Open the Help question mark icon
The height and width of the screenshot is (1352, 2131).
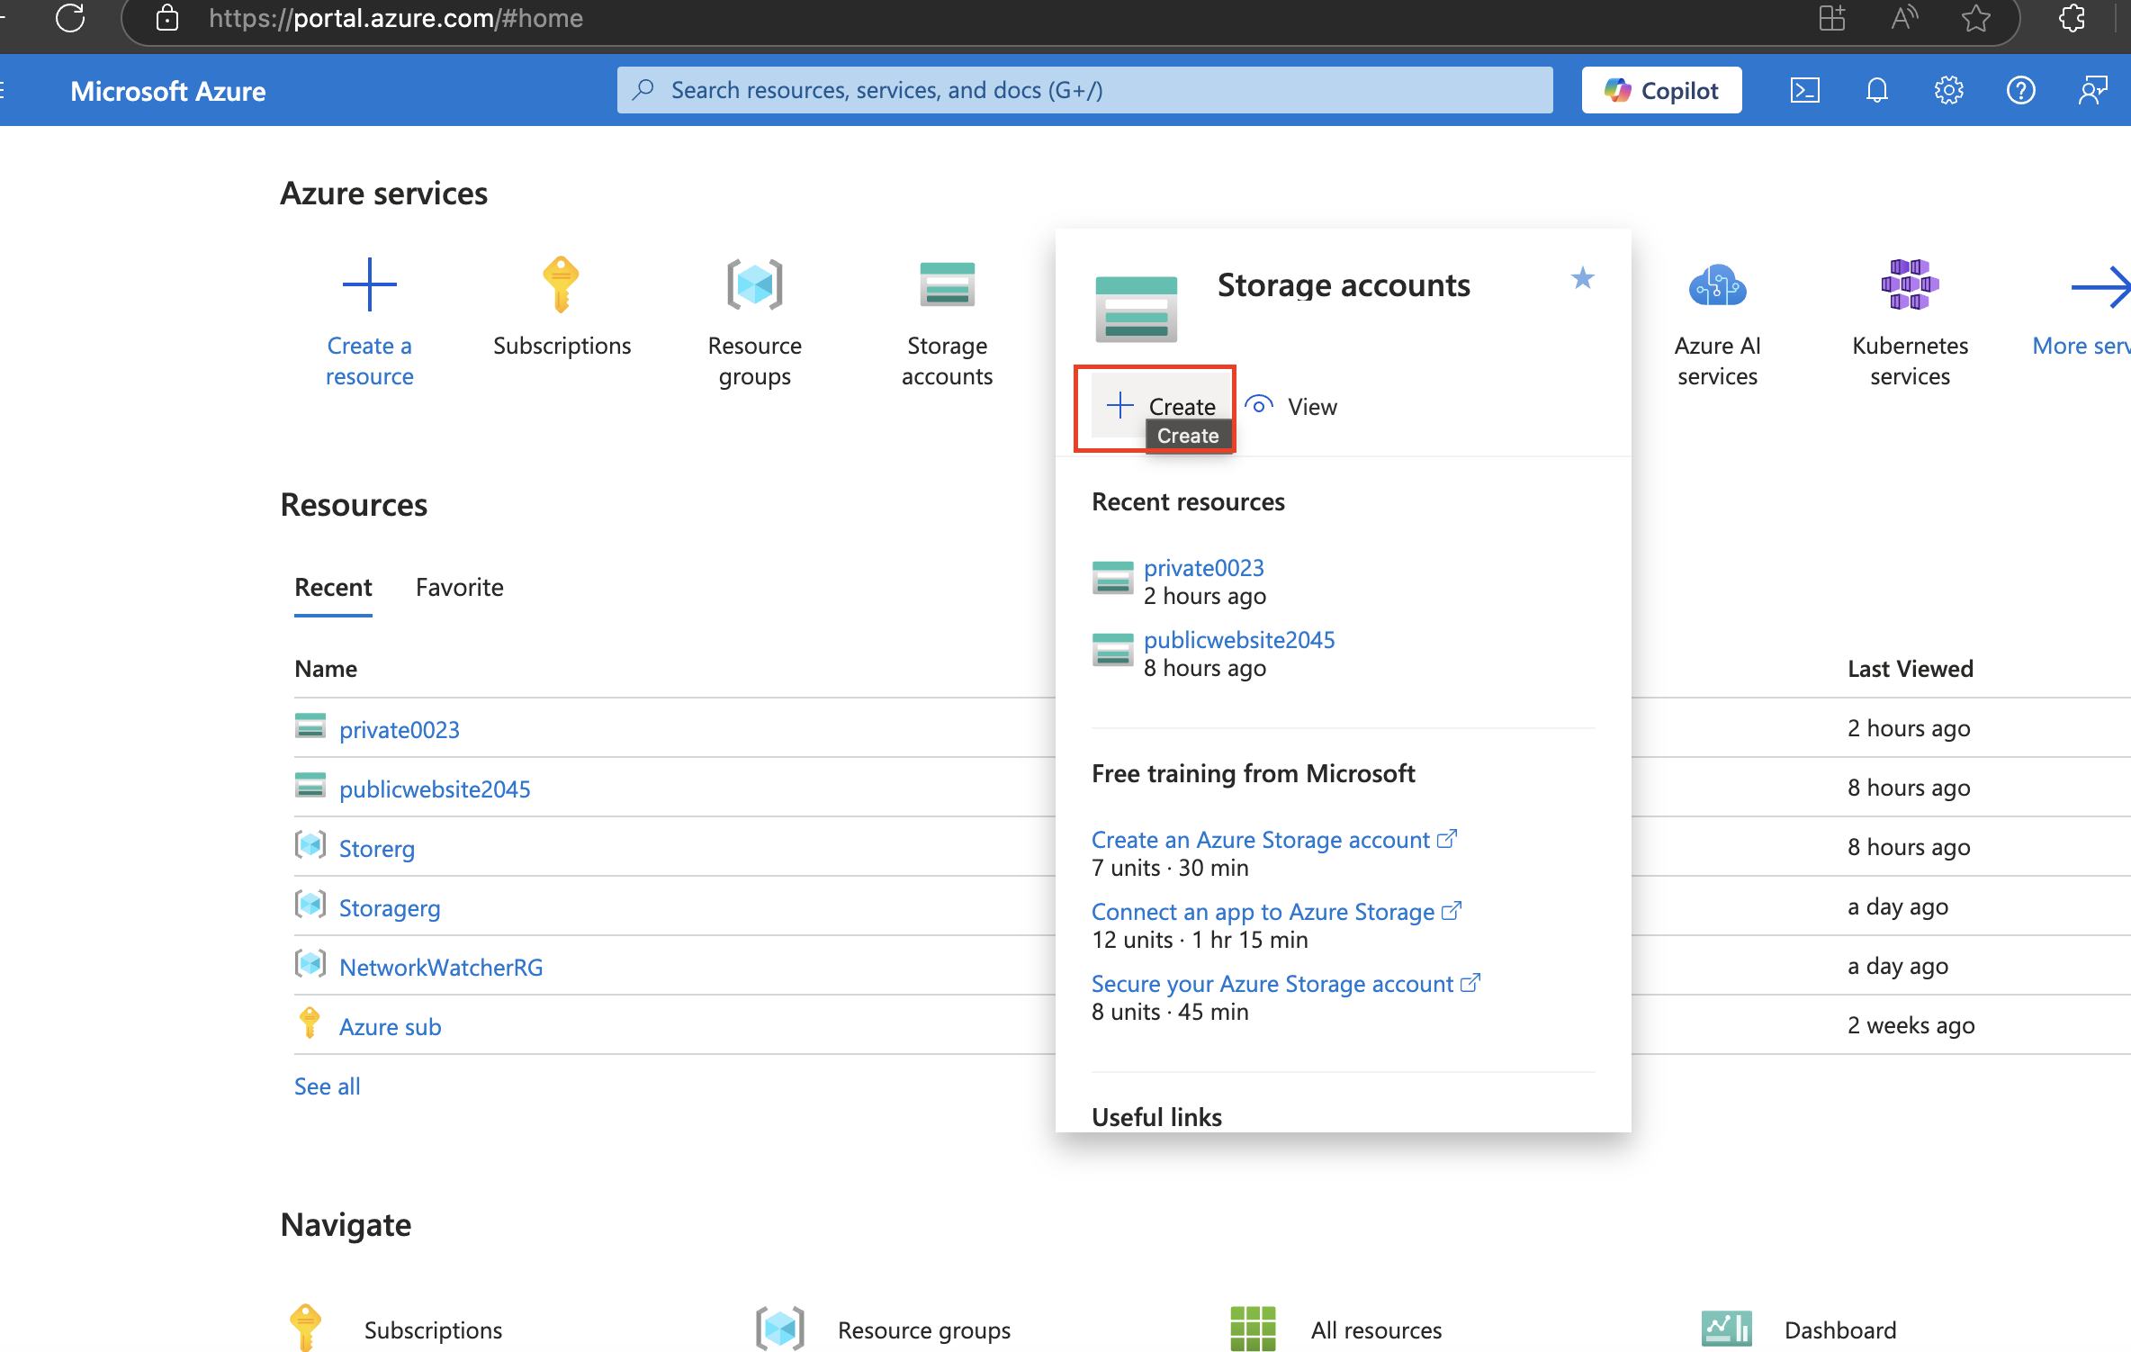[x=2020, y=90]
